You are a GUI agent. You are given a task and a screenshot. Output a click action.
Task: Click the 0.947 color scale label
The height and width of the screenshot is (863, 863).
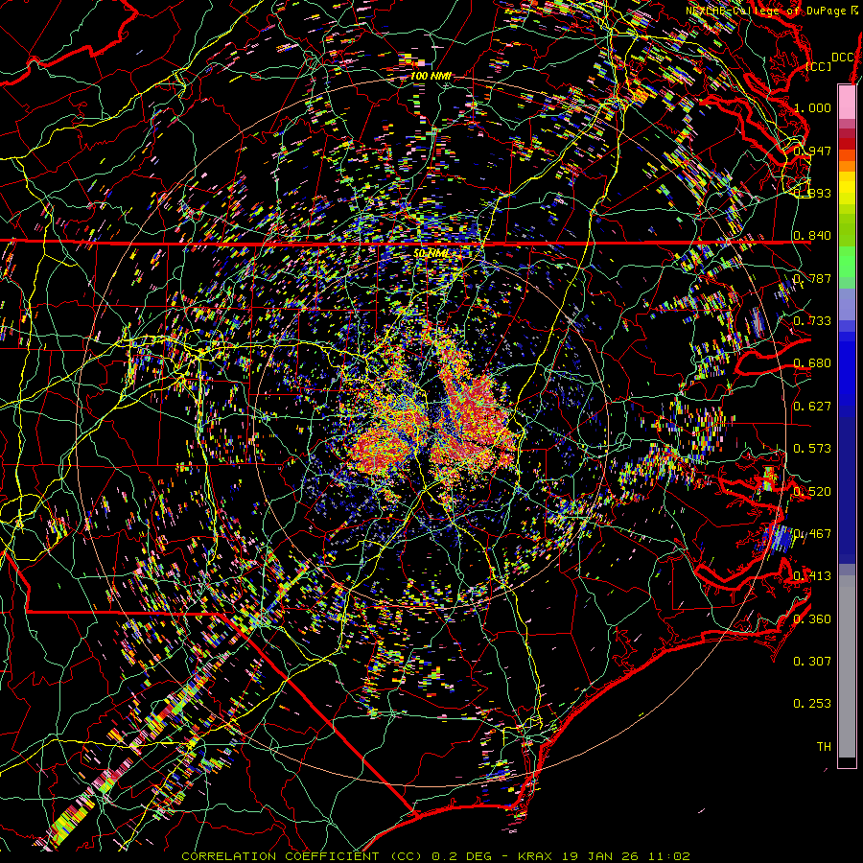coord(812,151)
